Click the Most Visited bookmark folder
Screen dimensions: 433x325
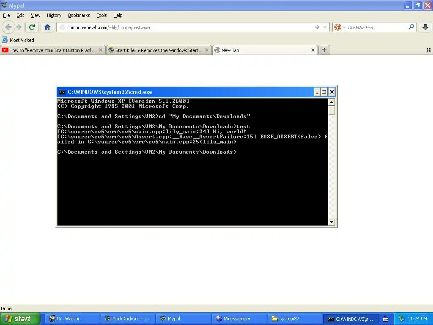18,40
